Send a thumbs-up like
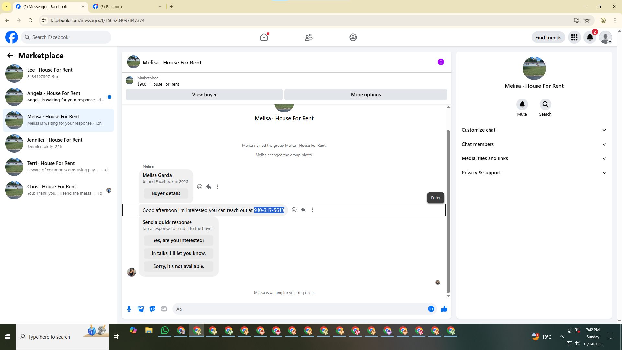 (444, 309)
